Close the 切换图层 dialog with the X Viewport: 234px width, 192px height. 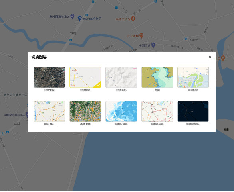coord(210,57)
